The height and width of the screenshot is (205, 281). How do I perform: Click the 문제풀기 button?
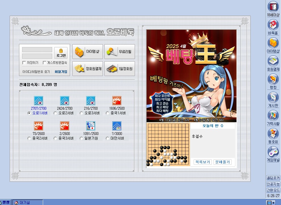click(x=222, y=162)
